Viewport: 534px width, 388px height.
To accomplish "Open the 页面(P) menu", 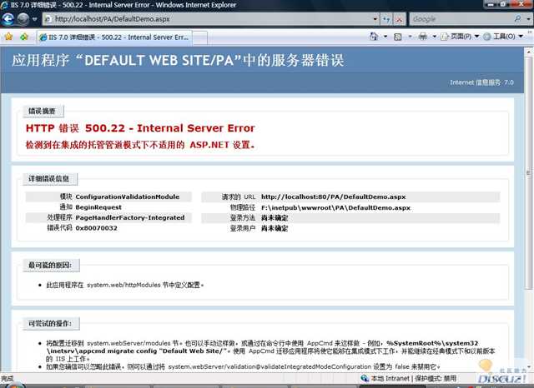I will coord(460,37).
